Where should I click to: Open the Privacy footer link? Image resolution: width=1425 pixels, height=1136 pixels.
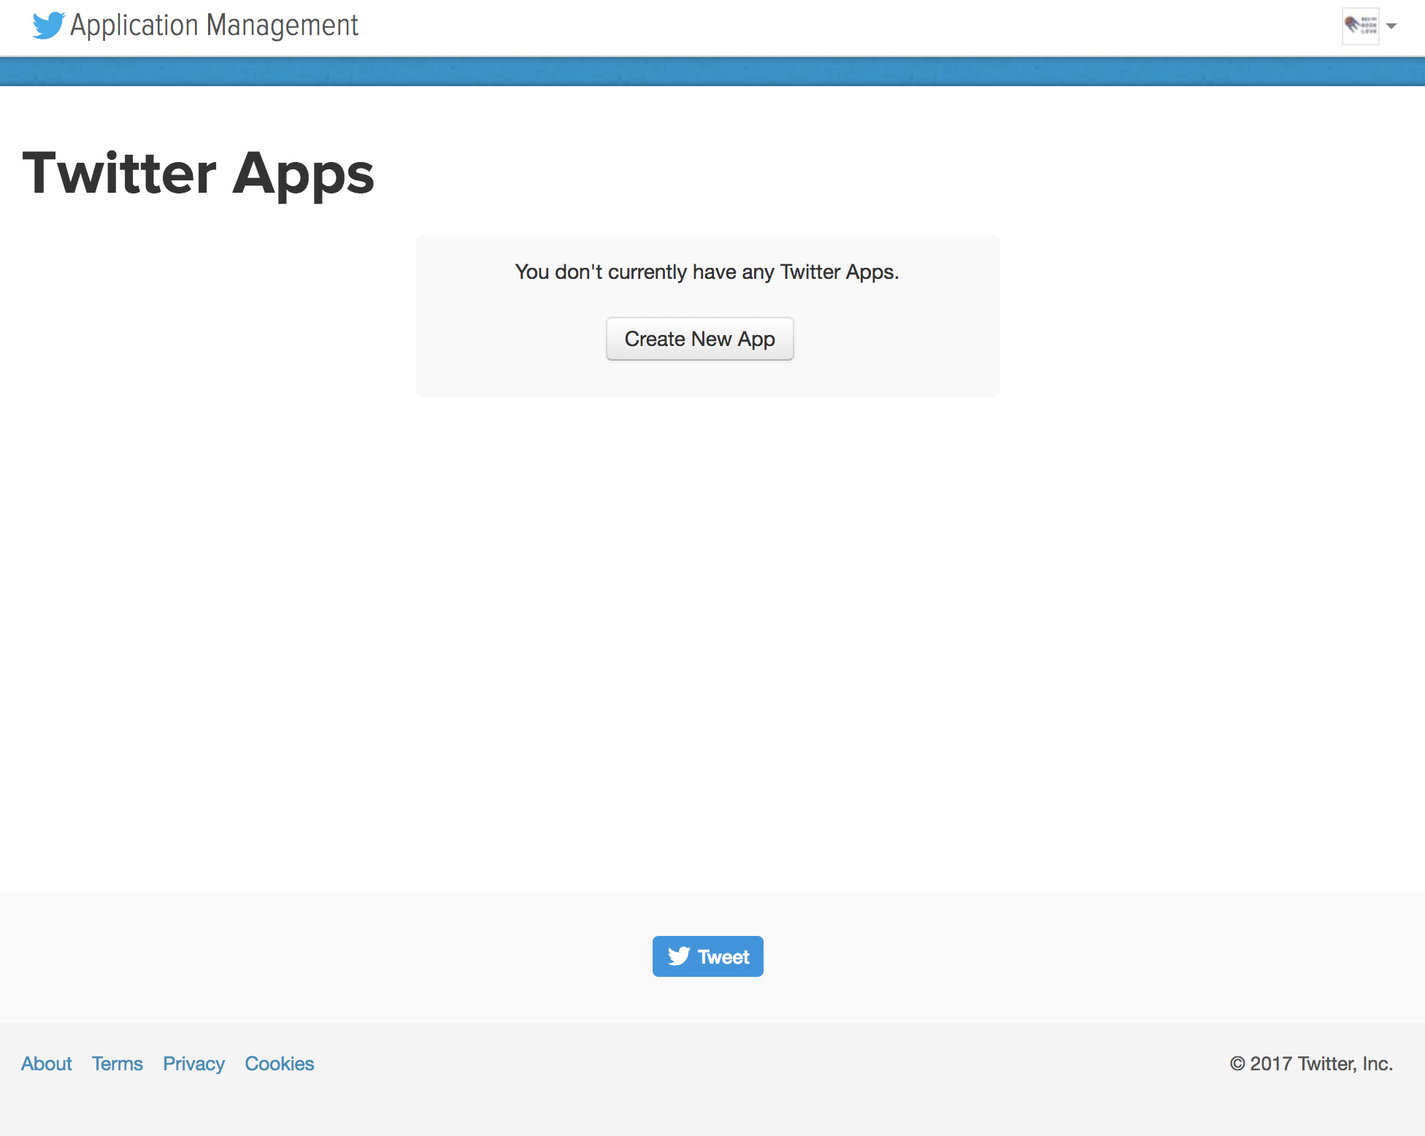pos(193,1064)
